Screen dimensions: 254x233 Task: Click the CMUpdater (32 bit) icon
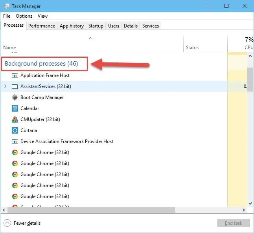[15, 119]
